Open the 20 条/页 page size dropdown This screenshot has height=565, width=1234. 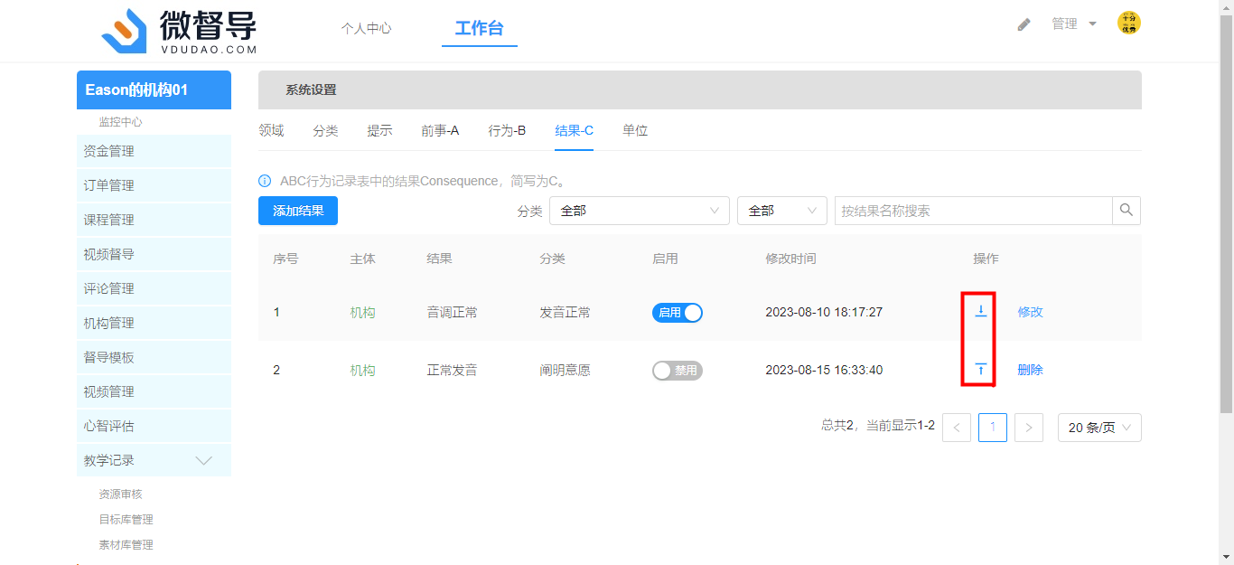[x=1099, y=428]
